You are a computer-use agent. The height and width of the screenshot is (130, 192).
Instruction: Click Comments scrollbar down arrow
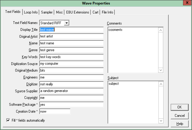point(161,70)
